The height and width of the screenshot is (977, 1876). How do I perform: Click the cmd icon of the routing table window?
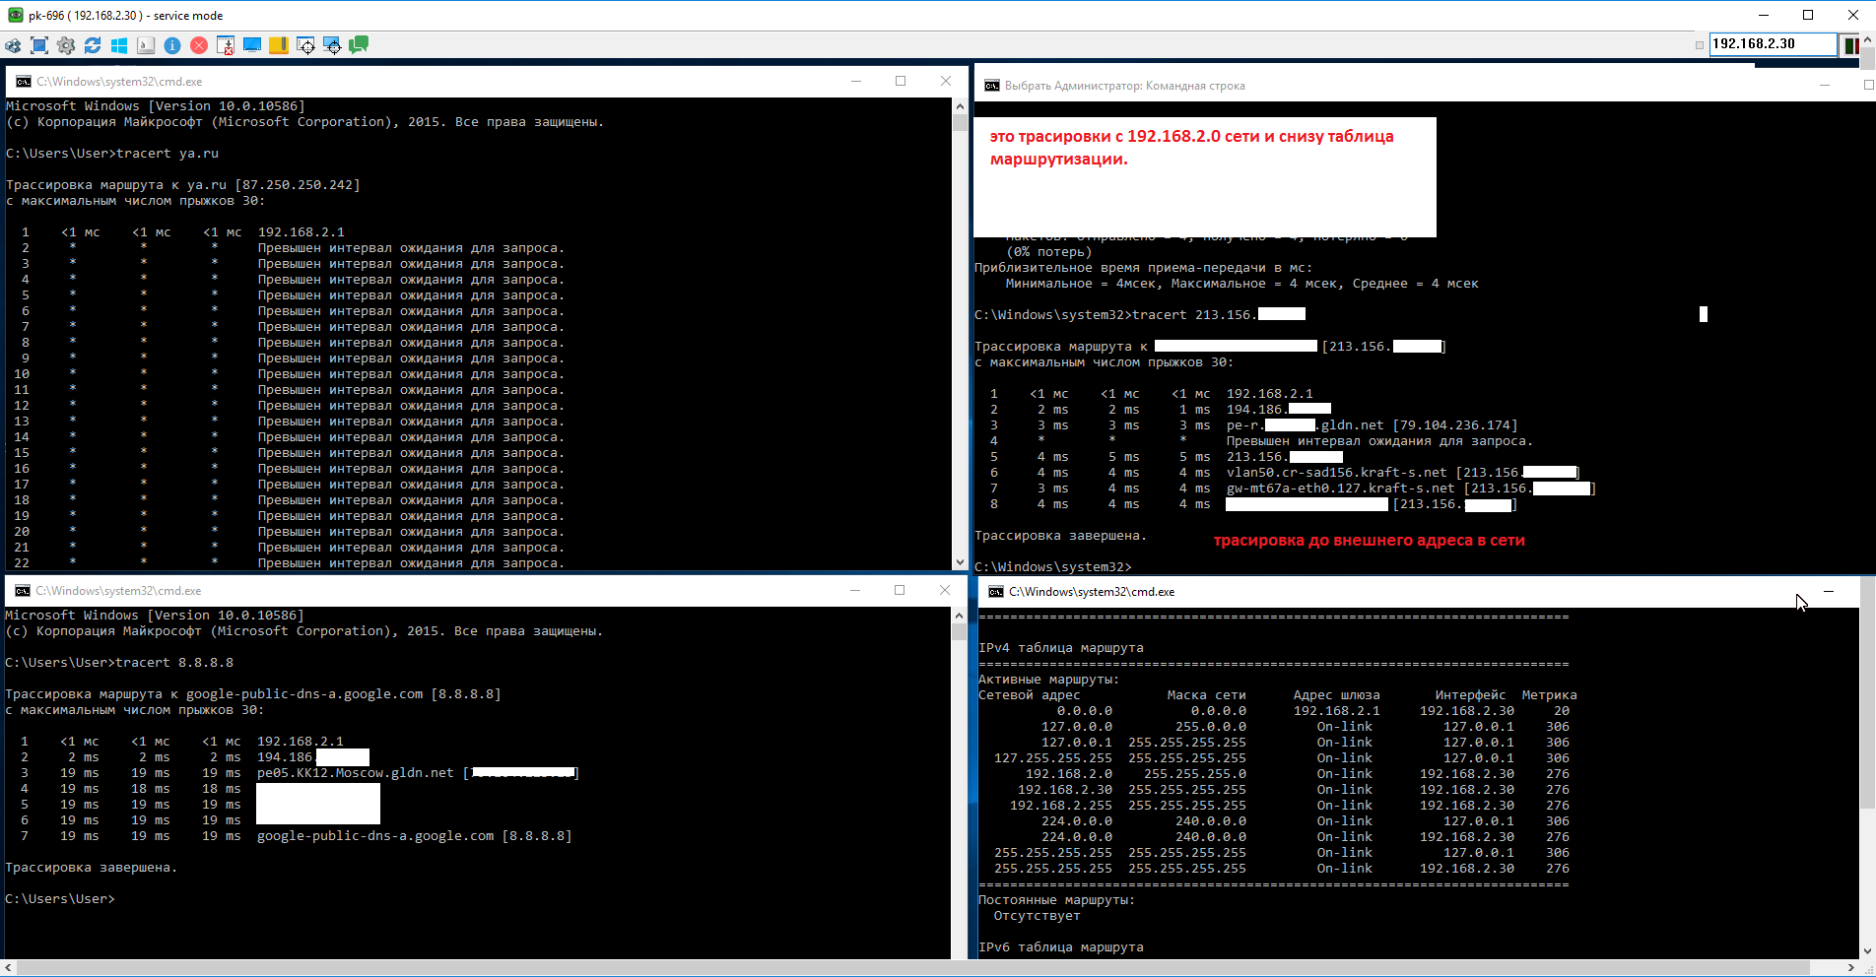point(995,592)
